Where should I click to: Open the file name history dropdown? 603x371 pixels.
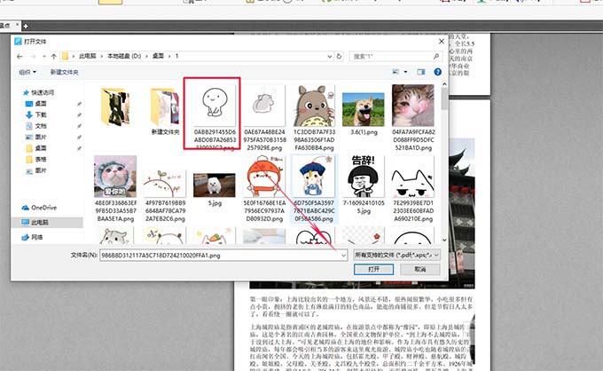(343, 255)
